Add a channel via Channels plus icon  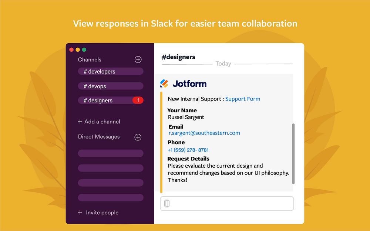point(138,60)
